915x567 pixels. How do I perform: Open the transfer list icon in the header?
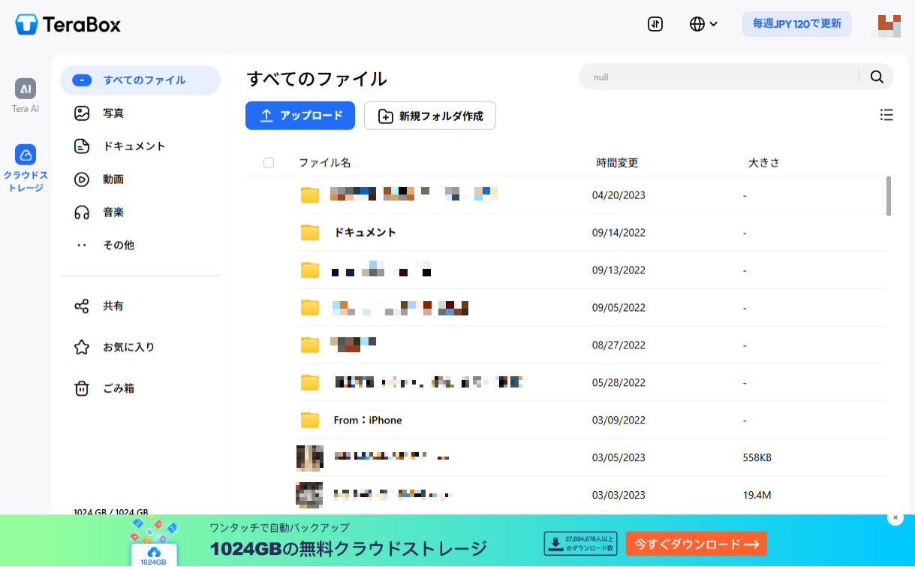[x=654, y=24]
